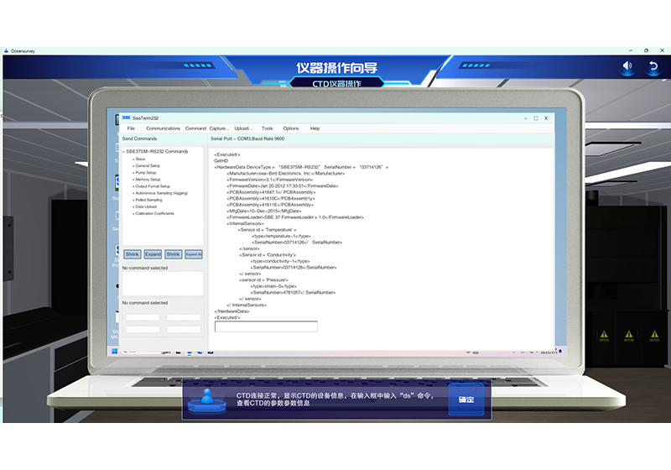Expand the Calibration Coefficients node

pyautogui.click(x=133, y=213)
